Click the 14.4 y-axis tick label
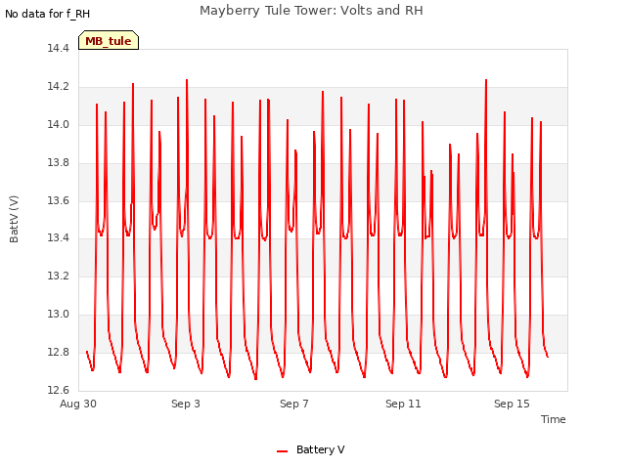Screen dimensions: 626x469 (x=59, y=48)
